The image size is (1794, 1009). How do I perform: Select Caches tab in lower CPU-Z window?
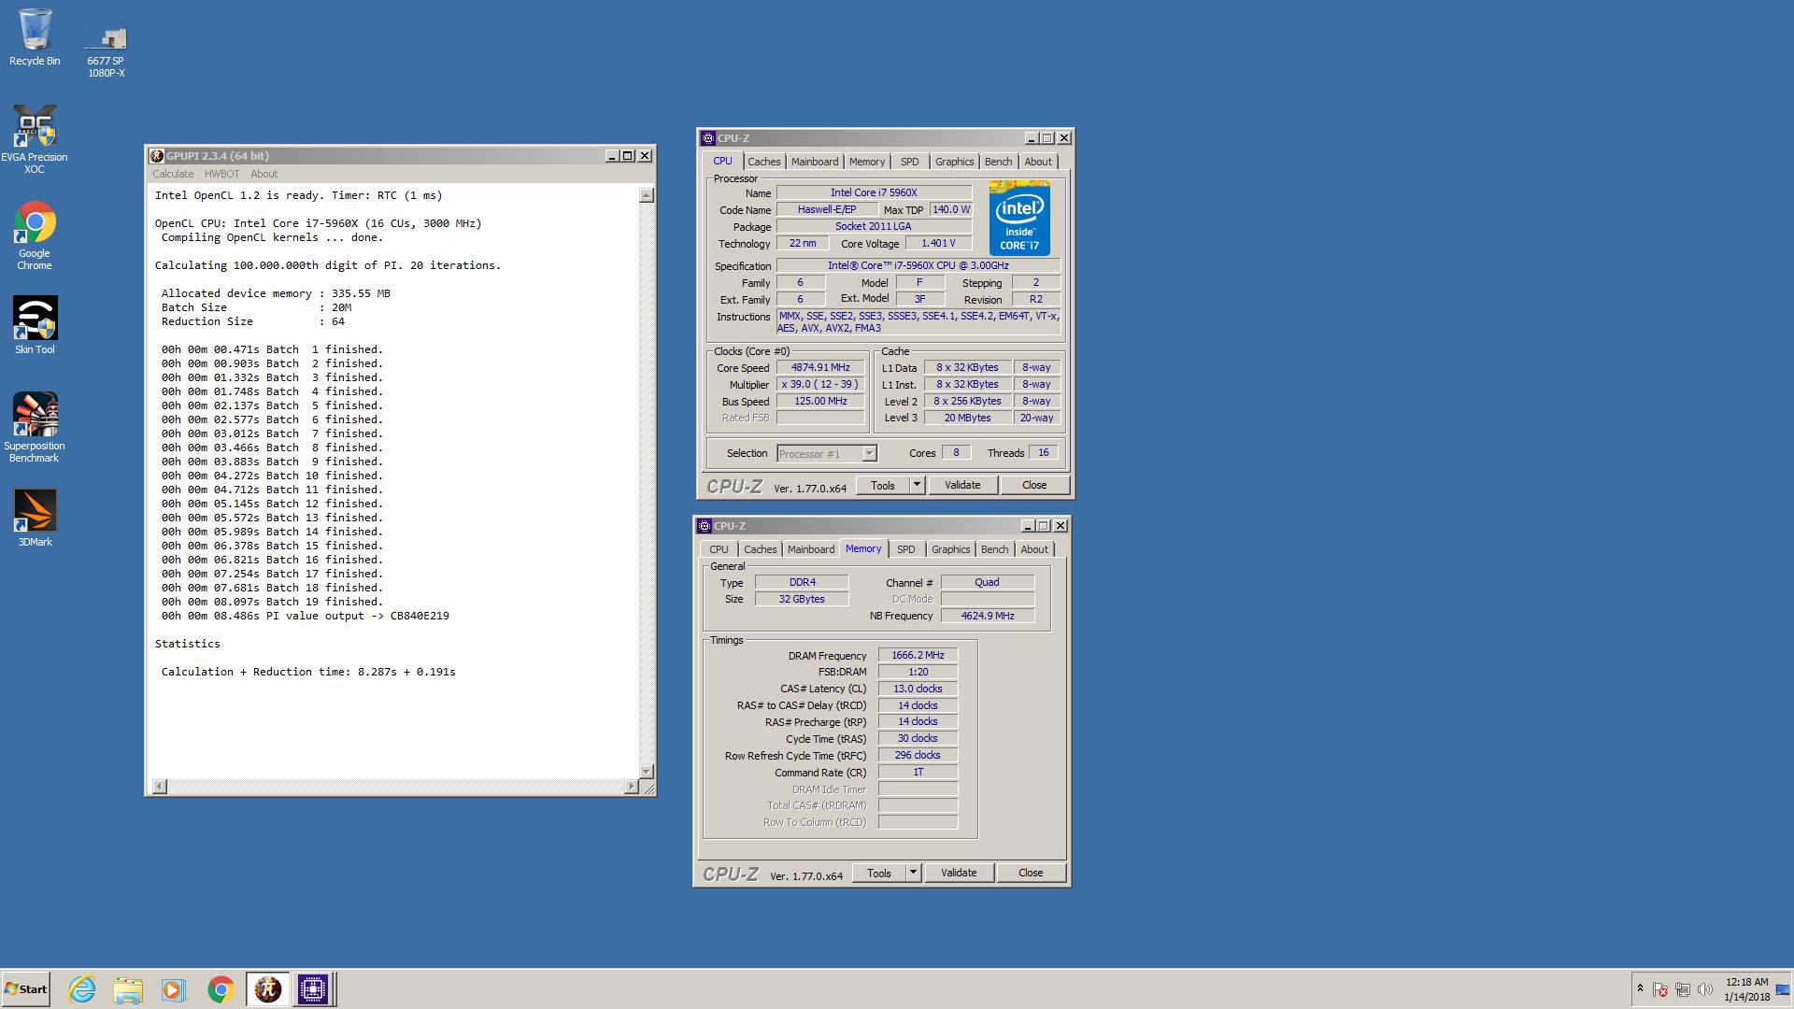pos(760,549)
